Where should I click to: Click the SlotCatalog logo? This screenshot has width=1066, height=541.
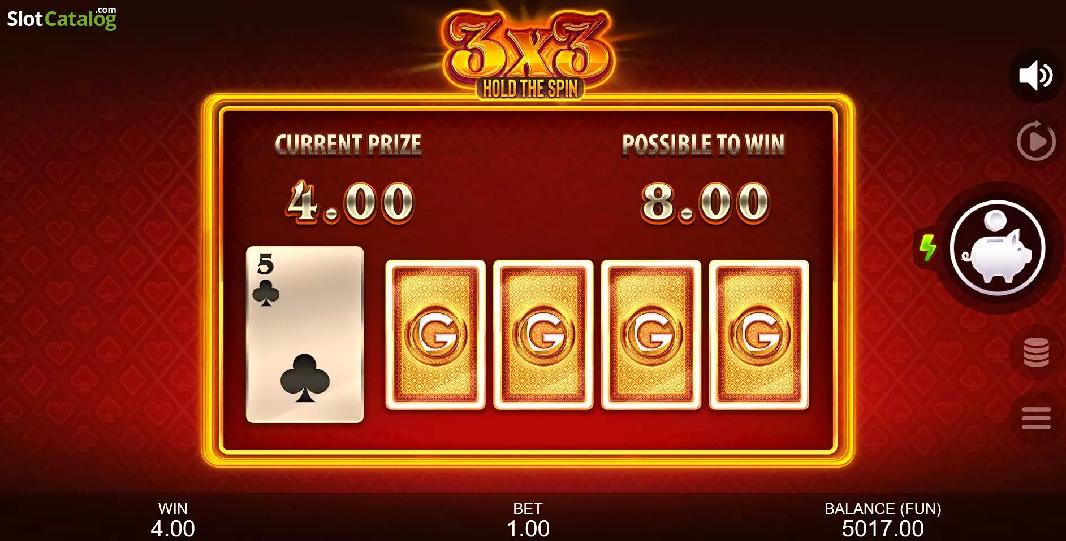(x=62, y=18)
